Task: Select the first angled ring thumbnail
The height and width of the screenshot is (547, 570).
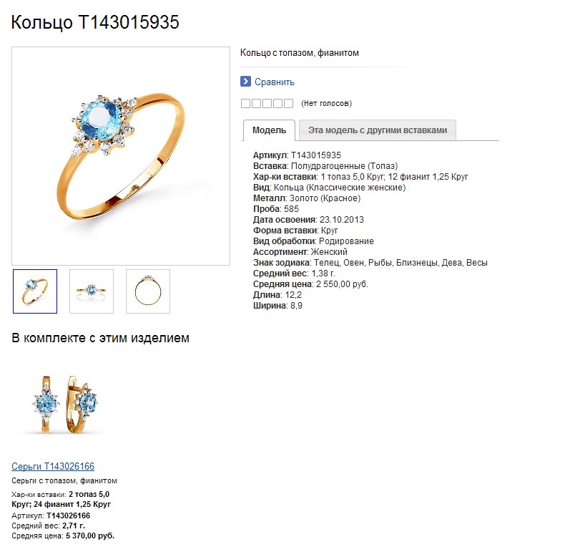Action: [35, 291]
